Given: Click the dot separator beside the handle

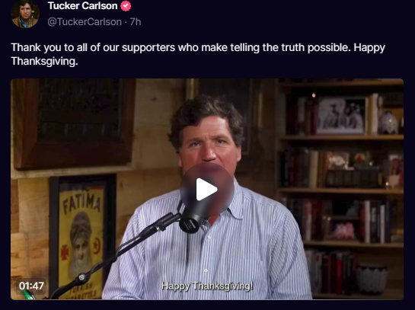Looking at the screenshot, I should [x=126, y=22].
